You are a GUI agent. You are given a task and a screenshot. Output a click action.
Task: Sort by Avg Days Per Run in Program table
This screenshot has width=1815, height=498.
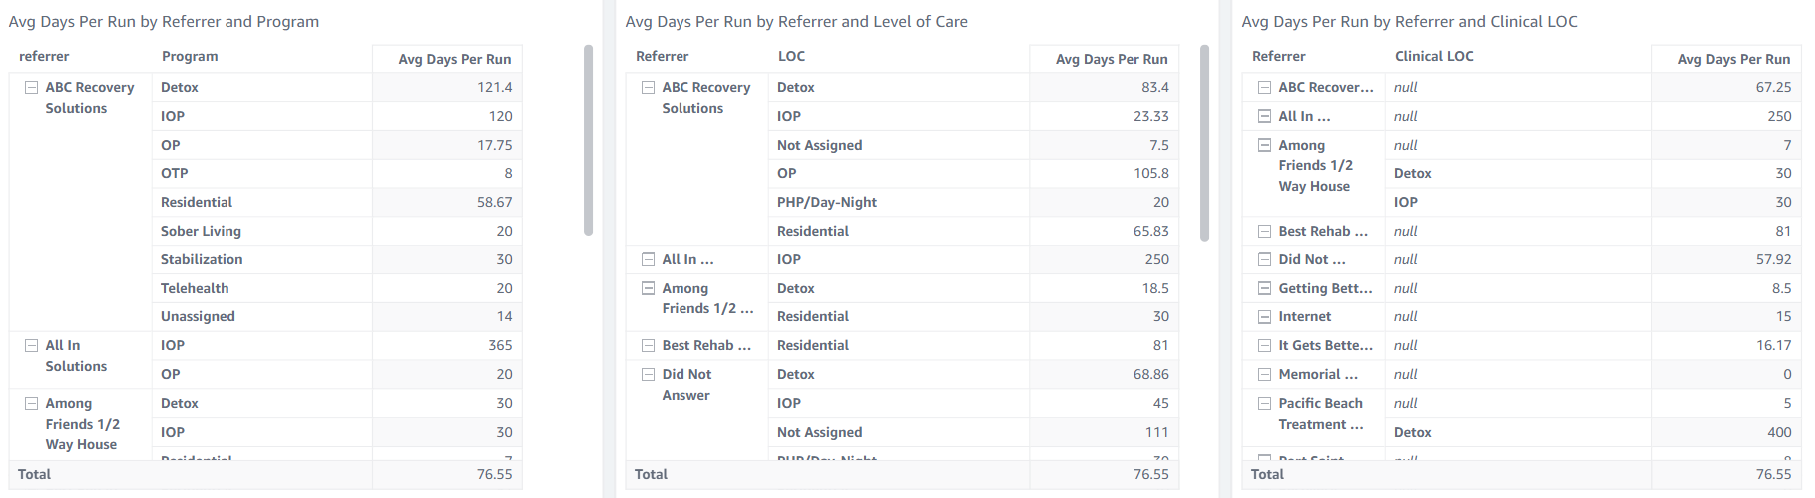pos(454,60)
